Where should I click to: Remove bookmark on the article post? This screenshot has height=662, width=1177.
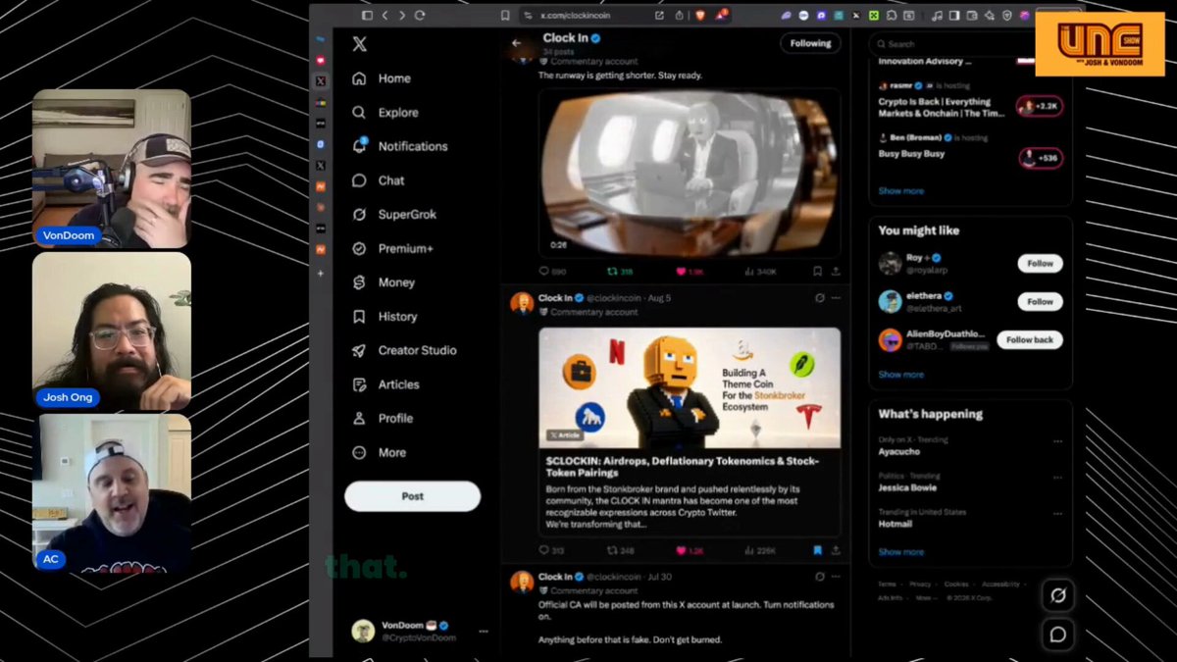pos(817,551)
